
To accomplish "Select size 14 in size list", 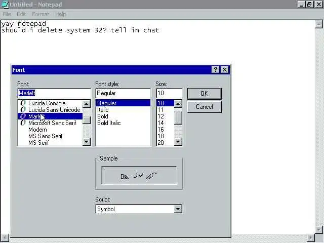I will tap(166, 123).
